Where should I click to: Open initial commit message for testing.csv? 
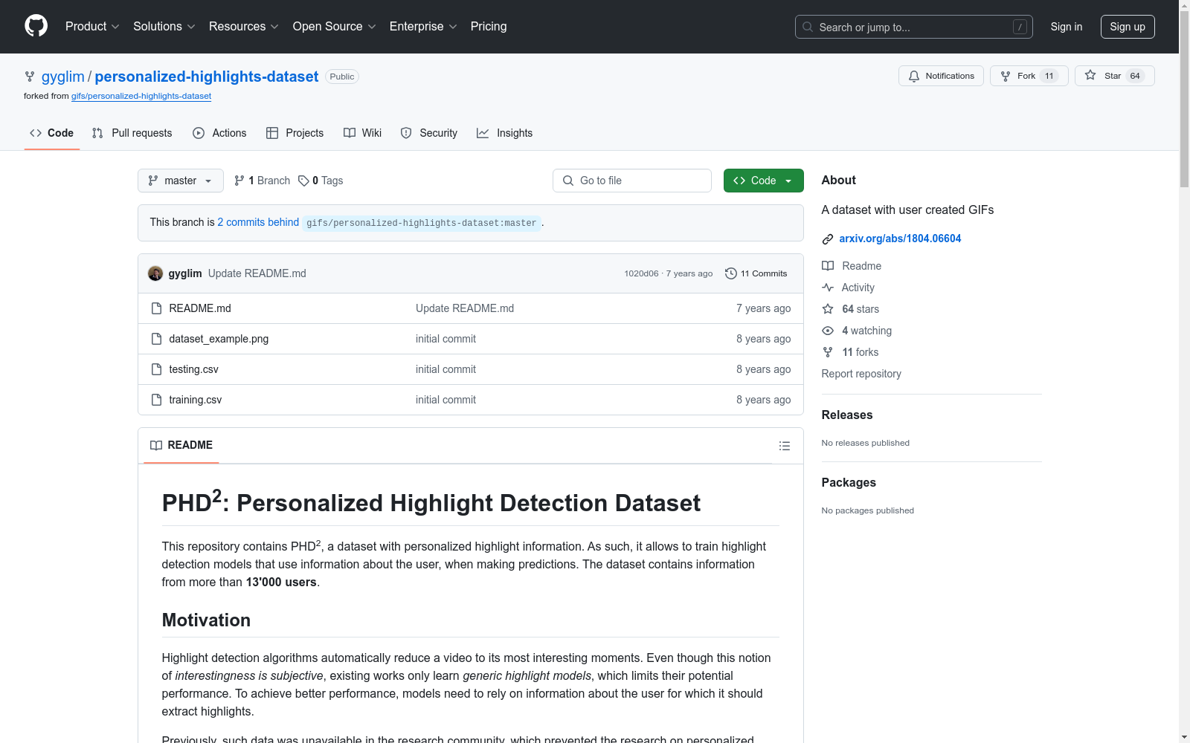point(446,369)
